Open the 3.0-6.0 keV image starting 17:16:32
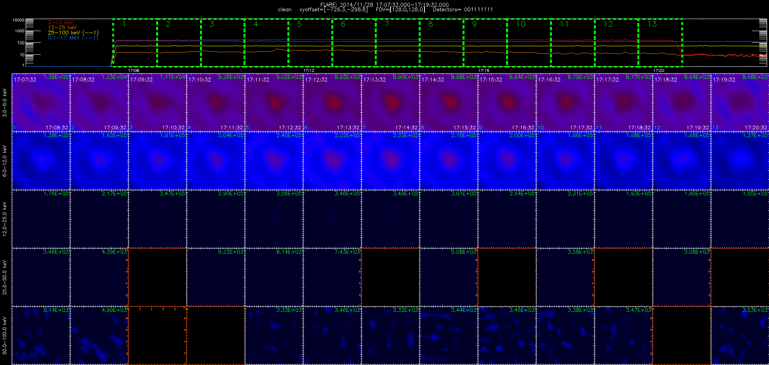The image size is (769, 365). tap(565, 103)
